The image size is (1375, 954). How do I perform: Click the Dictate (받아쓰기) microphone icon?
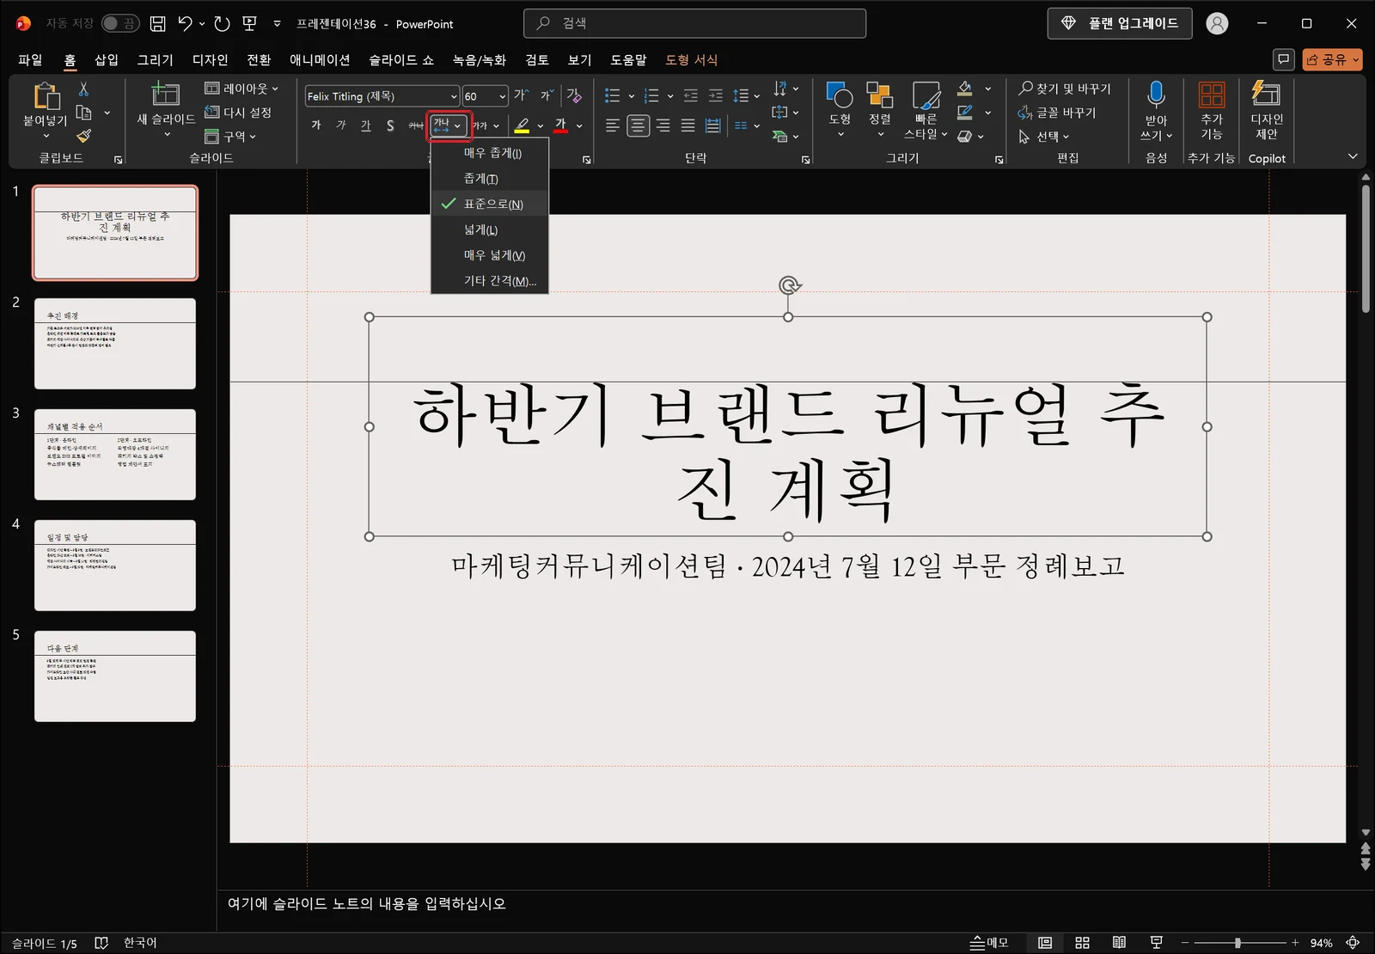click(x=1156, y=95)
